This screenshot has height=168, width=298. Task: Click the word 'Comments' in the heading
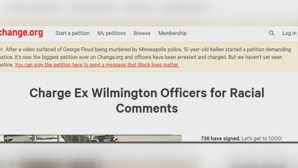[147, 108]
